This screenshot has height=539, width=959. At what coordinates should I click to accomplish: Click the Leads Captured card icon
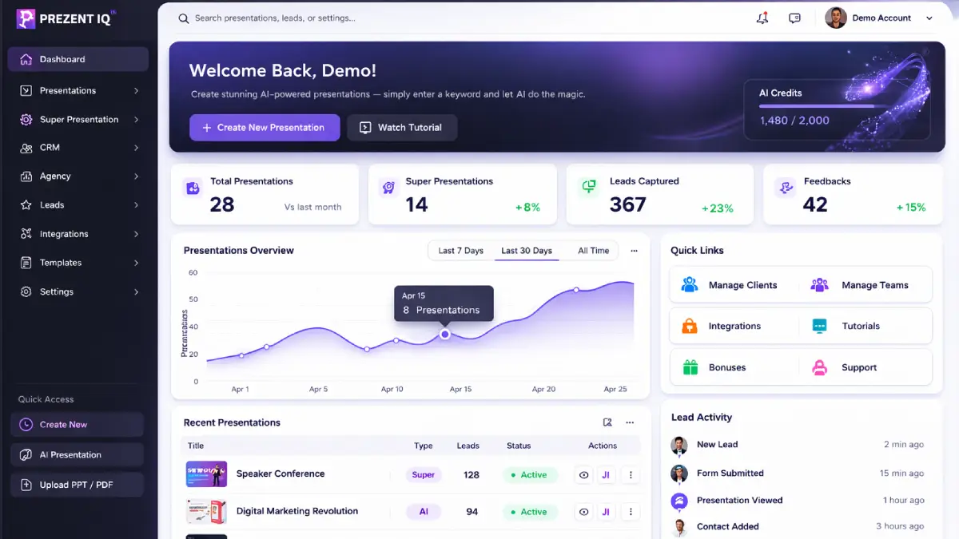589,188
